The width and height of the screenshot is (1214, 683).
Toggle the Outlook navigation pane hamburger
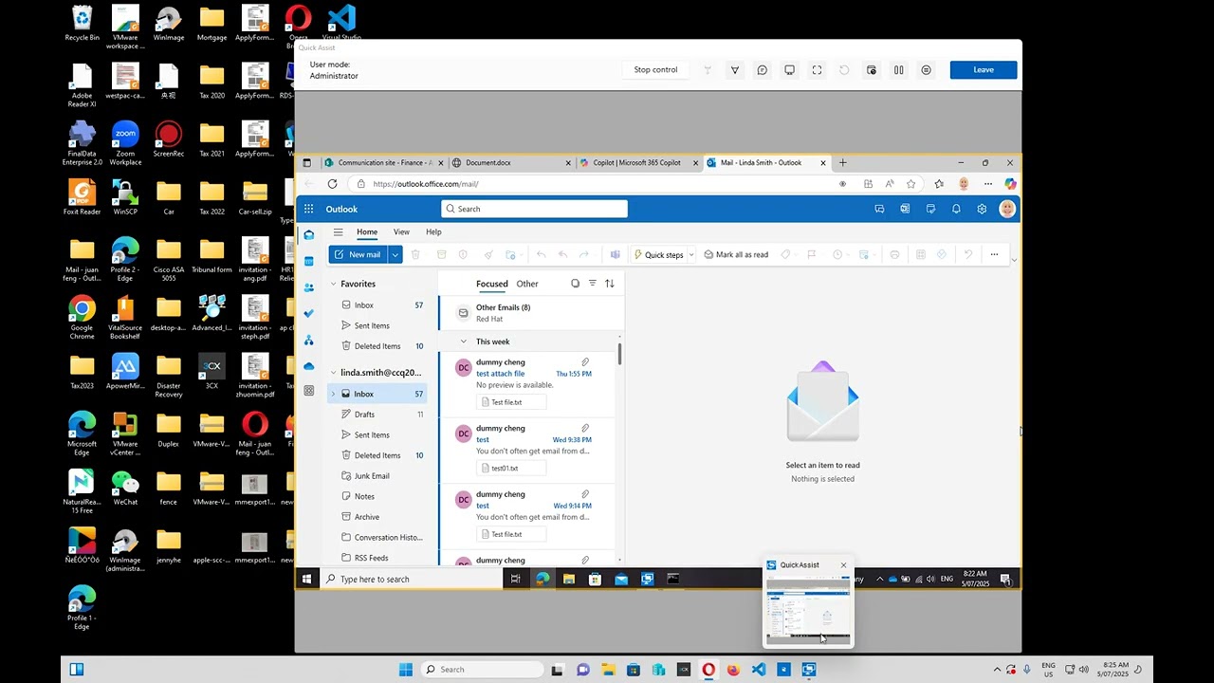click(338, 231)
